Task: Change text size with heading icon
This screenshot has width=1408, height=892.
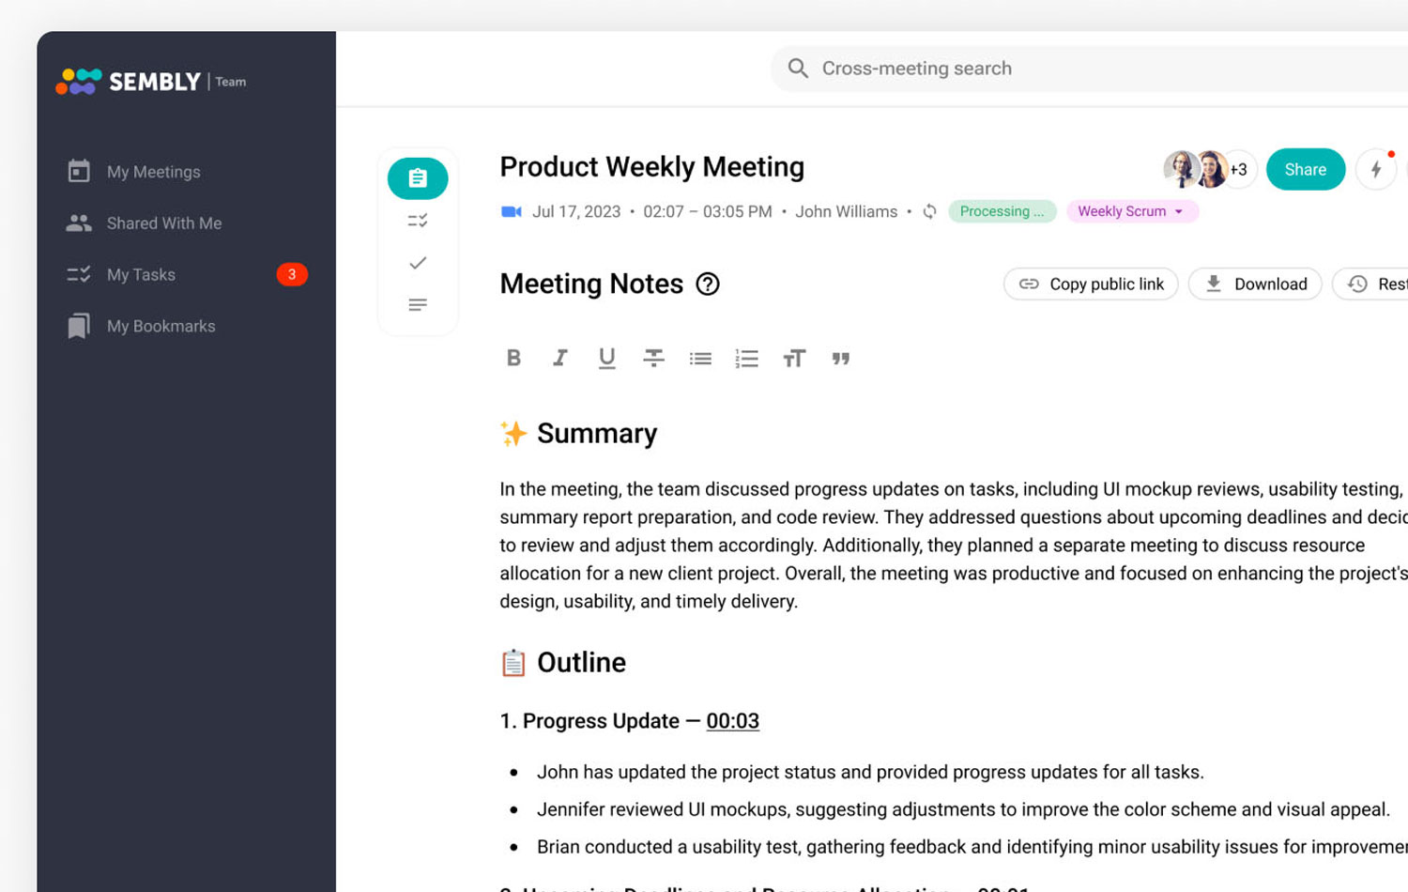Action: 794,358
